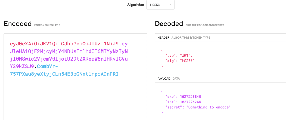Click the "alg": "HS256" line in header
The image size is (286, 120).
[x=180, y=61]
